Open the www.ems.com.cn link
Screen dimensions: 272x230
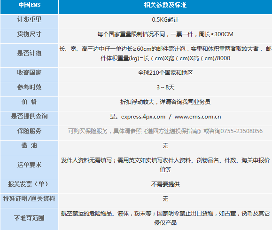(x=198, y=117)
